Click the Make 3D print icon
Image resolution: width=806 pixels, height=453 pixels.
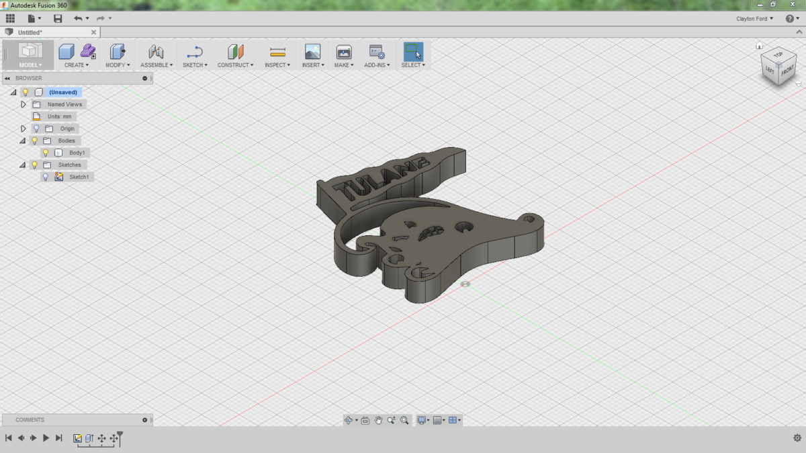344,52
